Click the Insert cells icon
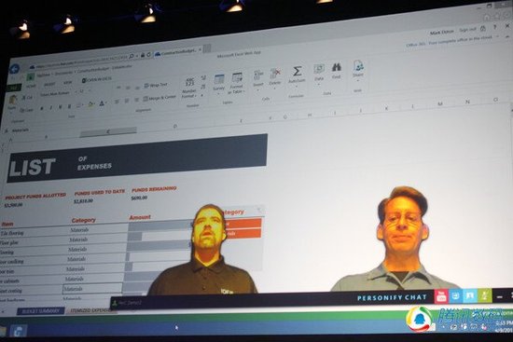Viewport: 513px width, 342px height. [x=258, y=75]
